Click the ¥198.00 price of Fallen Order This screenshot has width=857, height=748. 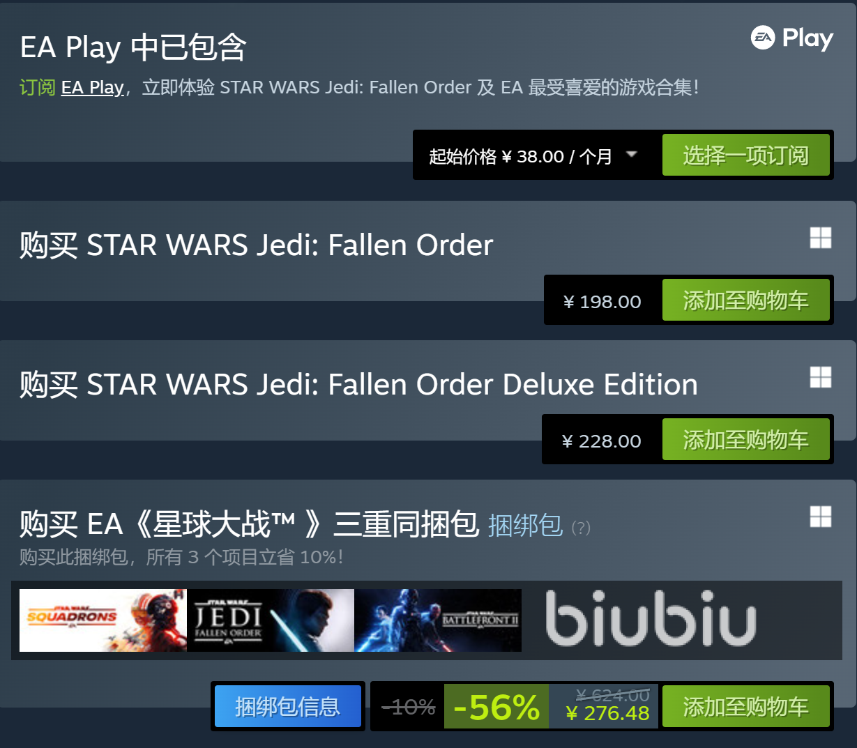tap(602, 302)
